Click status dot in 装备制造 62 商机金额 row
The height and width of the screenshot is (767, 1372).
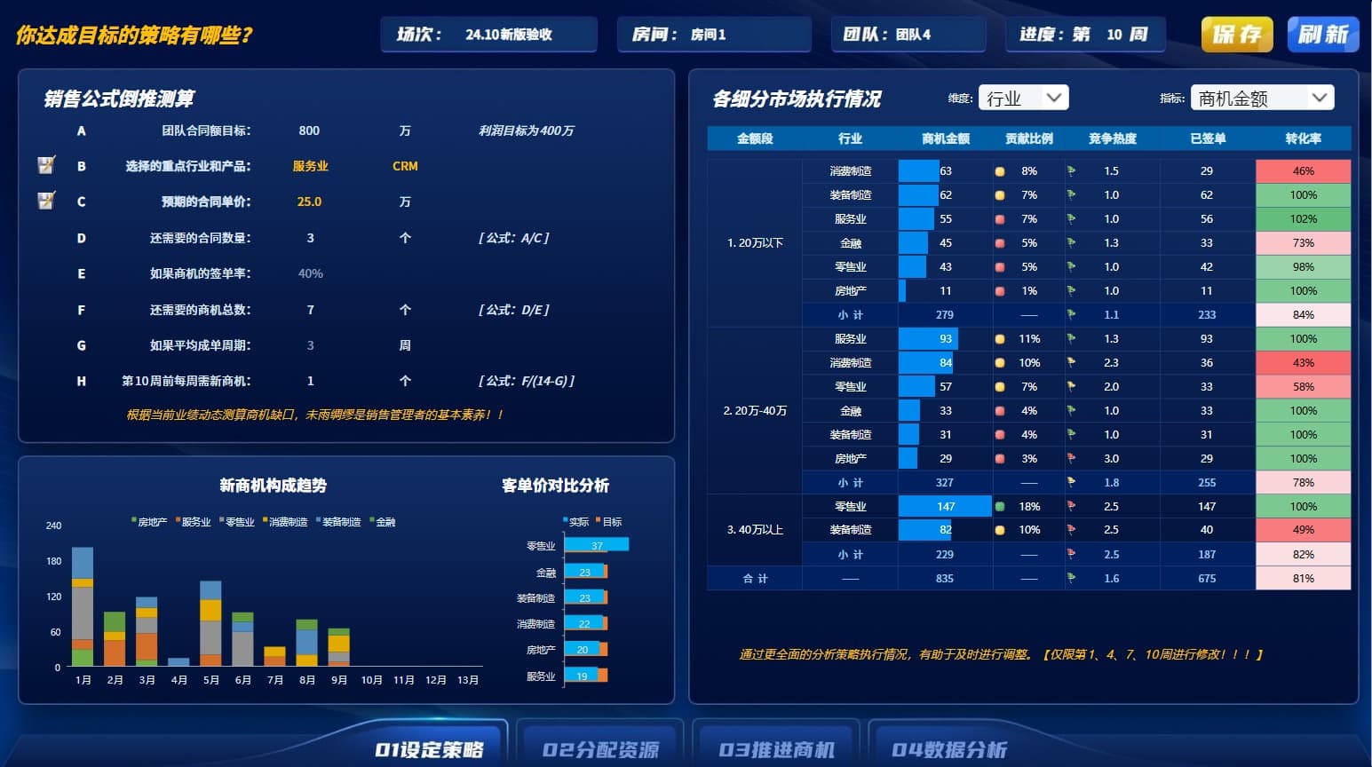1000,194
